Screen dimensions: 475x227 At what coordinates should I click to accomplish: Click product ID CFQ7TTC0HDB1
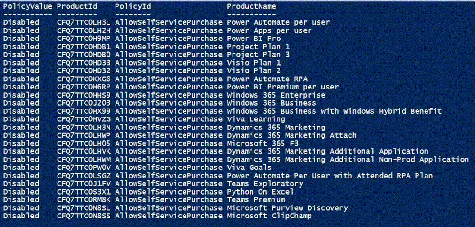84,47
